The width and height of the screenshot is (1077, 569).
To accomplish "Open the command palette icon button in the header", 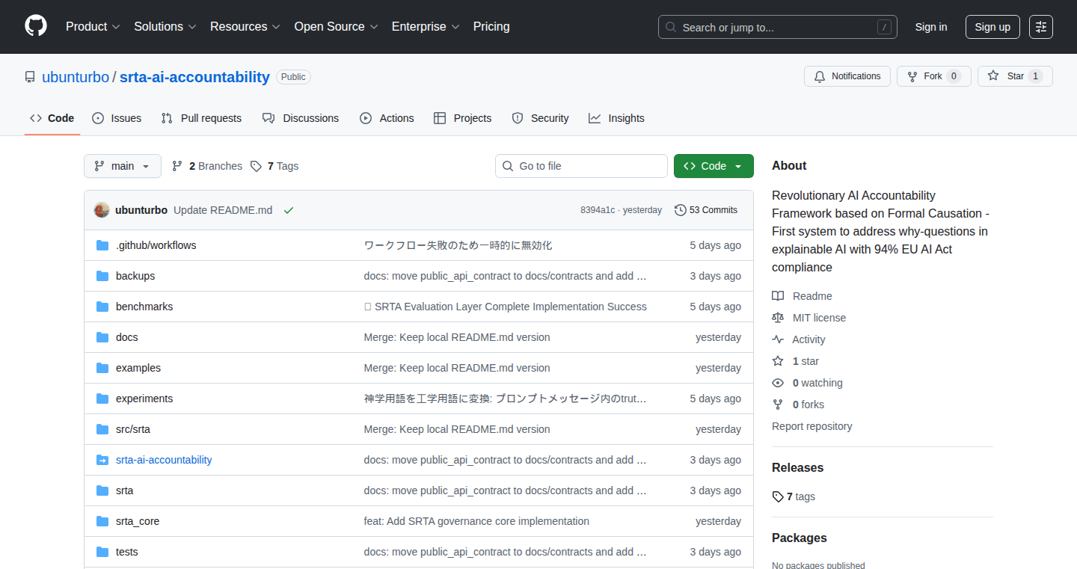I will coord(1041,27).
